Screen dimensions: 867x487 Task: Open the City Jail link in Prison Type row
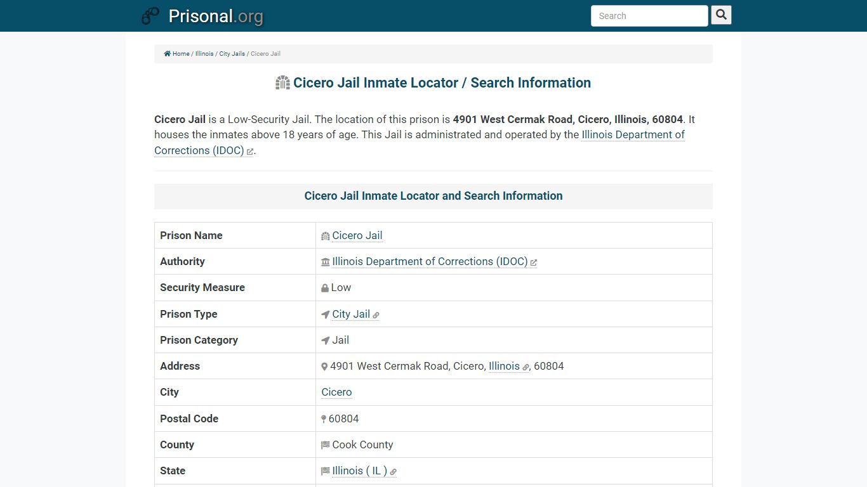click(x=351, y=314)
